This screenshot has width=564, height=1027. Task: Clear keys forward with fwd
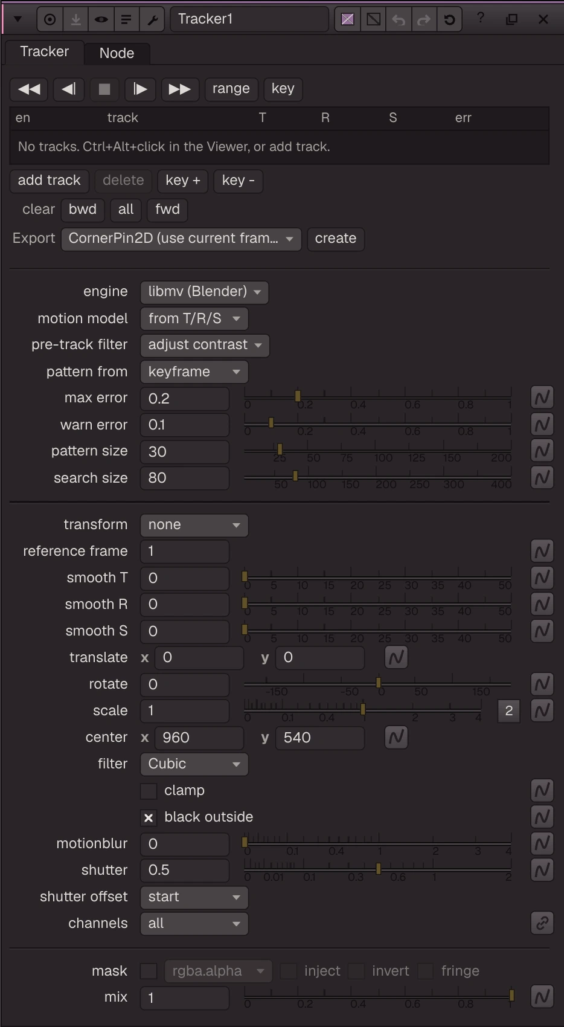click(167, 210)
